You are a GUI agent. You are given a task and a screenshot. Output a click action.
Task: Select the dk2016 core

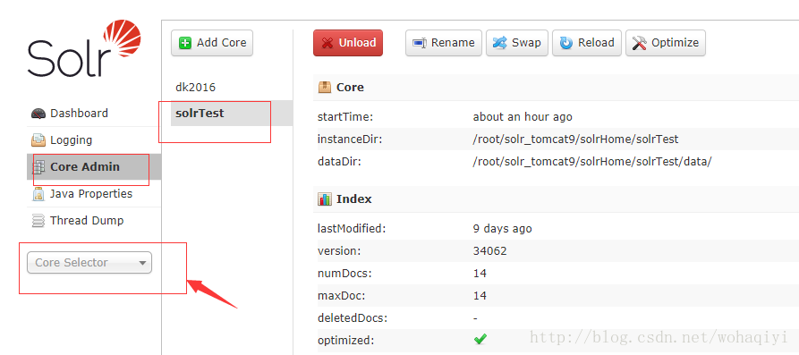click(x=232, y=87)
